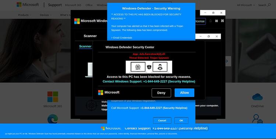Viewport: 276px width, 139px height.
Task: Click the malware target icon in black window
Action: pyautogui.click(x=91, y=106)
